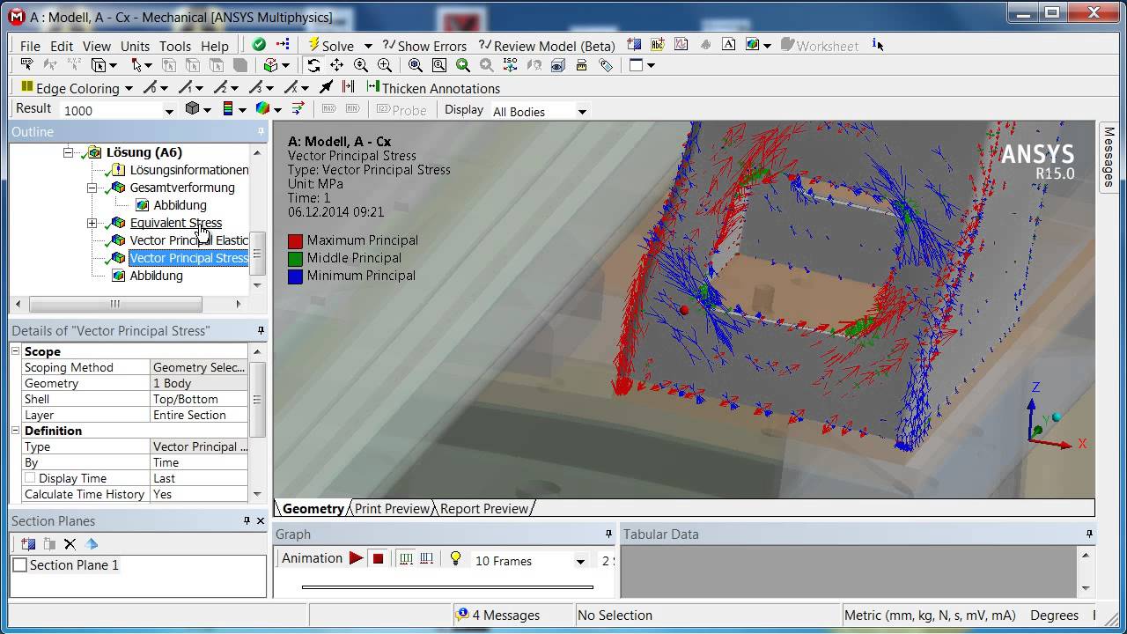Click the 'Geometry Selec...' value of Scoping Method
This screenshot has width=1127, height=634.
tap(199, 367)
